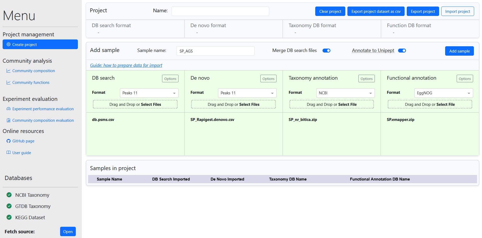The width and height of the screenshot is (482, 238).
Task: Click the Community composition chart icon
Action: click(x=8, y=71)
